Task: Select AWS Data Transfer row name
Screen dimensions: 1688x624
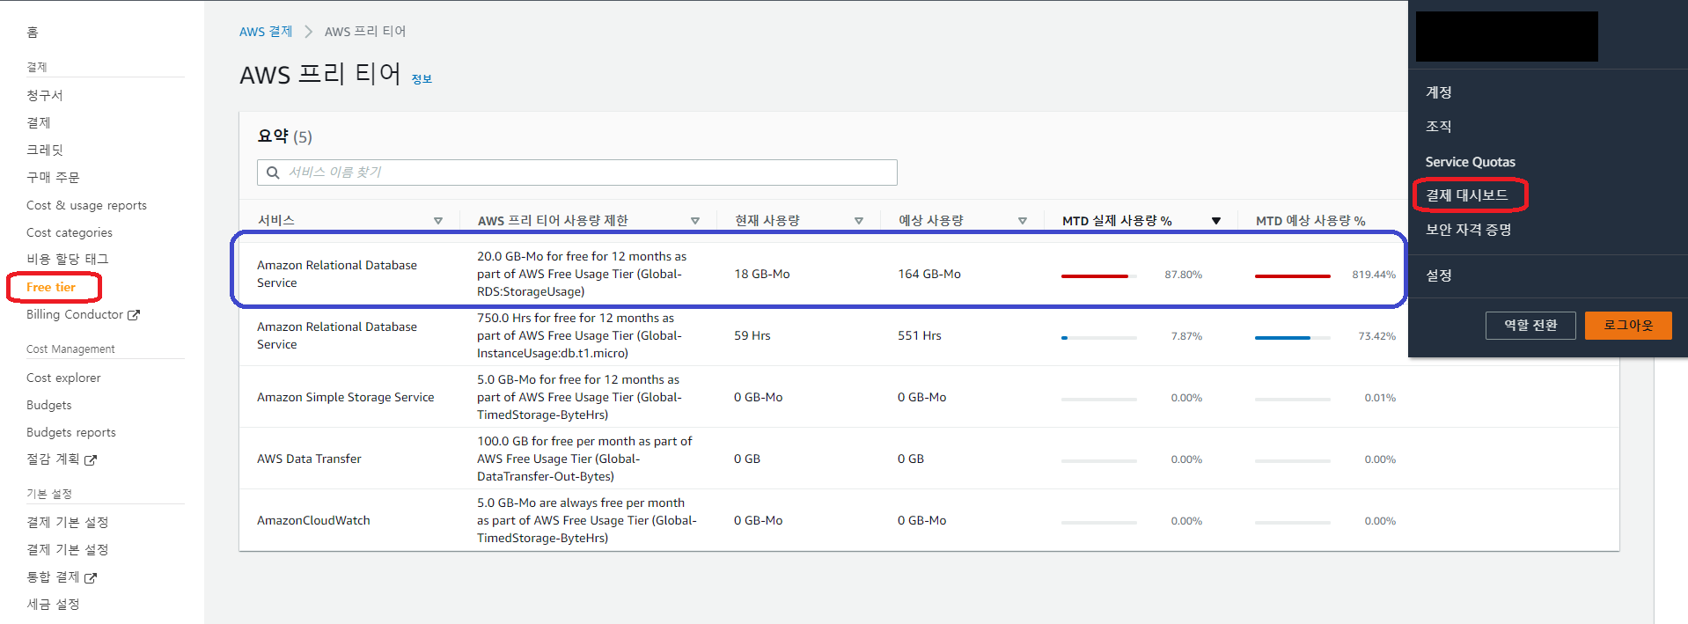Action: point(309,459)
